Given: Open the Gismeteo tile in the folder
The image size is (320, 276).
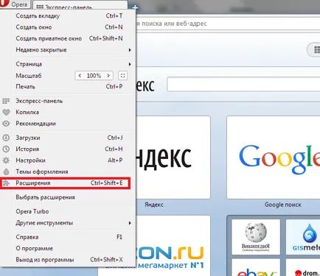Looking at the screenshot, I should click(x=303, y=237).
